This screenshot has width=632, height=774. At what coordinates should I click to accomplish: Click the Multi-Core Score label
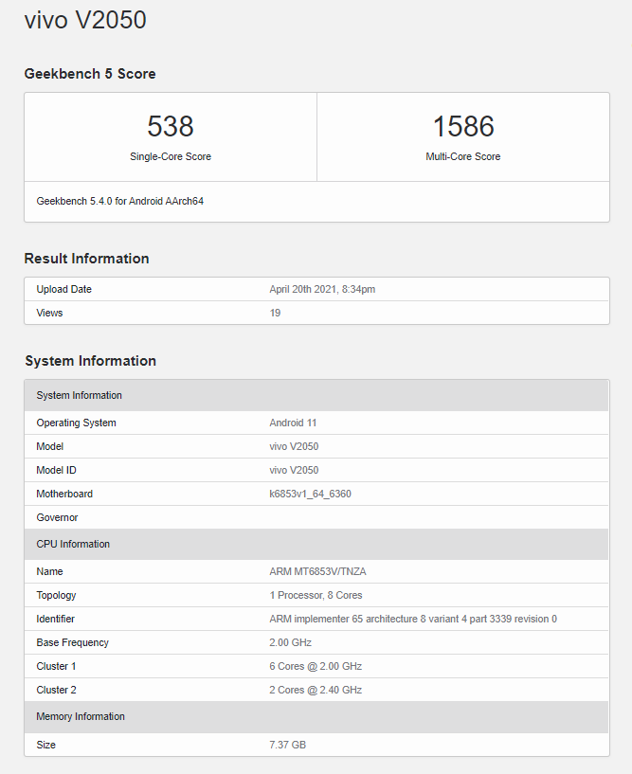click(463, 156)
